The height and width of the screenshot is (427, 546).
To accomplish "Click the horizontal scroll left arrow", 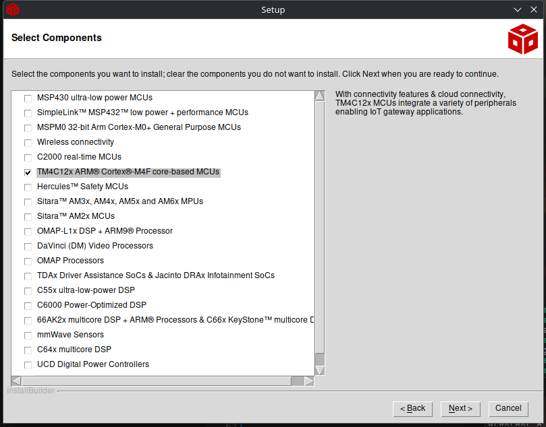I will coord(16,381).
